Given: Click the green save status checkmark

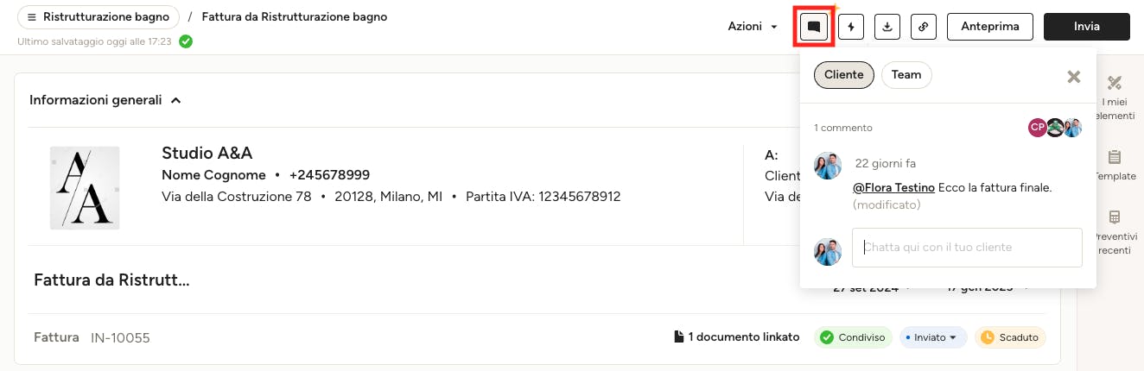Looking at the screenshot, I should pos(186,41).
